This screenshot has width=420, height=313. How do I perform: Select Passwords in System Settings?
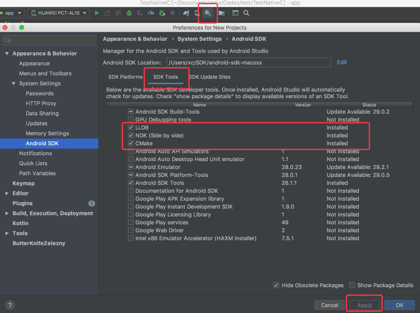[x=40, y=93]
